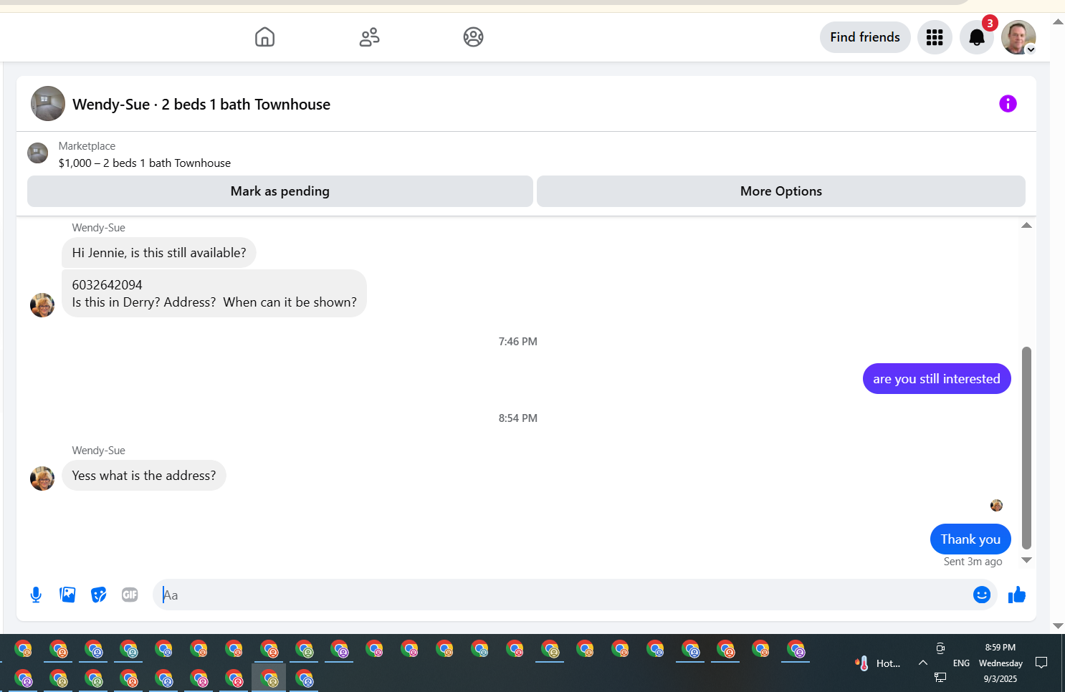
Task: Open the Notifications bell with 3 badge
Action: coord(977,37)
